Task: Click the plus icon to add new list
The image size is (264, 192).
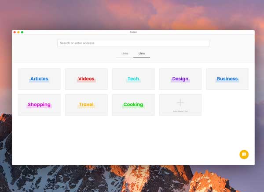Action: tap(180, 103)
